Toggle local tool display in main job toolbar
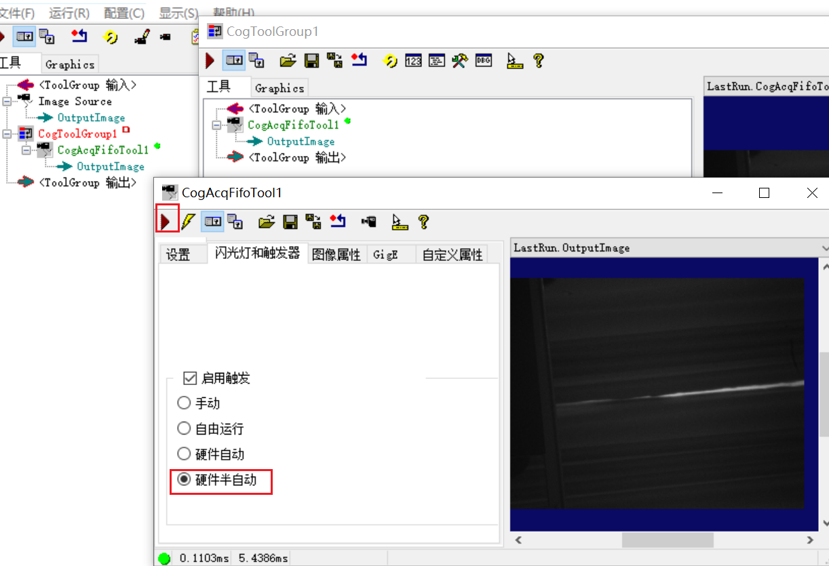829x566 pixels. point(24,37)
